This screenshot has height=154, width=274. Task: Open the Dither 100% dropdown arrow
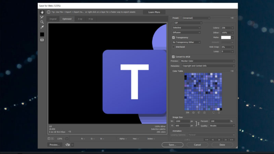[x=232, y=33]
